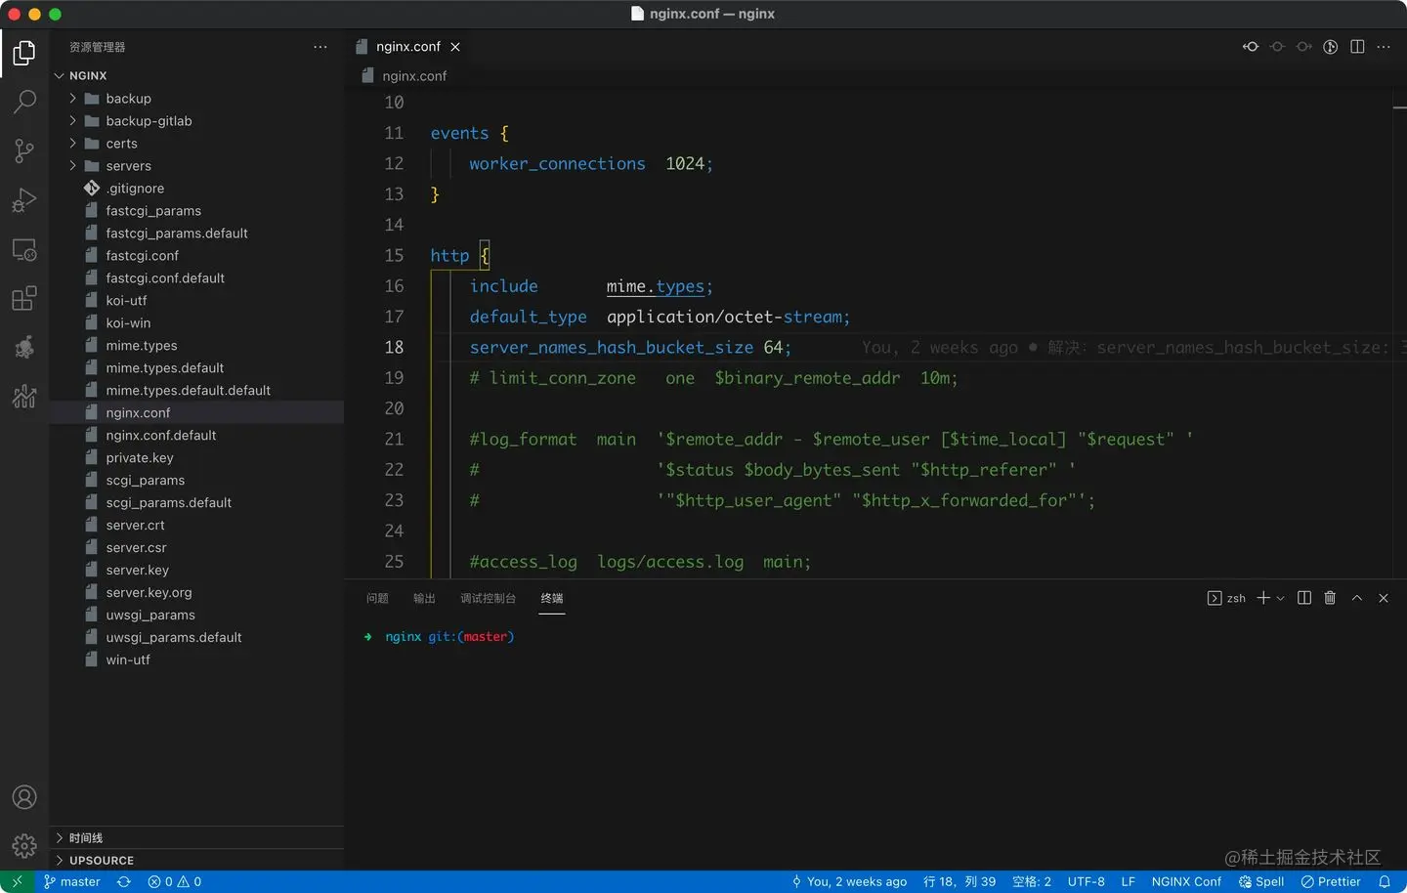
Task: Click line 18 column 39 indicator
Action: [x=959, y=881]
